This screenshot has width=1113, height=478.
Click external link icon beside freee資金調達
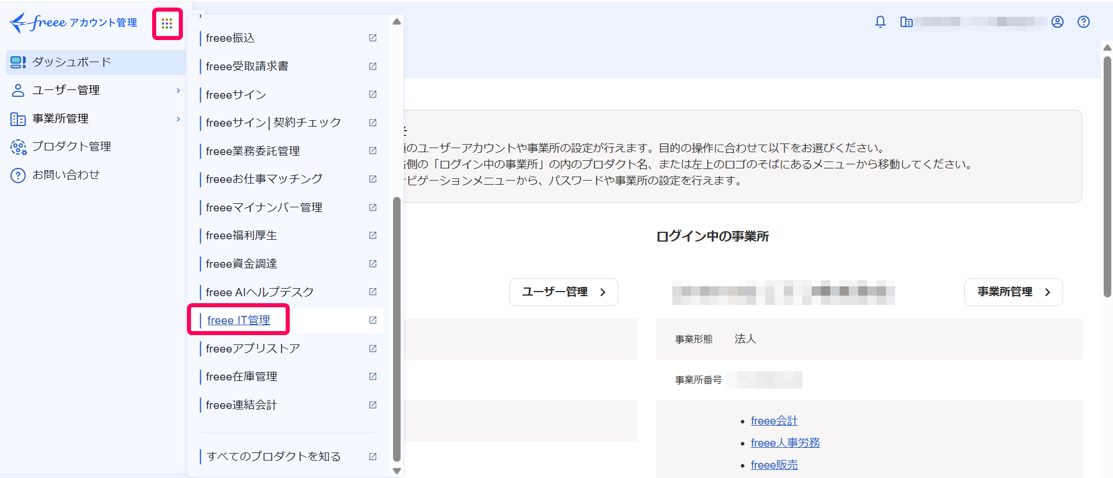pyautogui.click(x=373, y=264)
